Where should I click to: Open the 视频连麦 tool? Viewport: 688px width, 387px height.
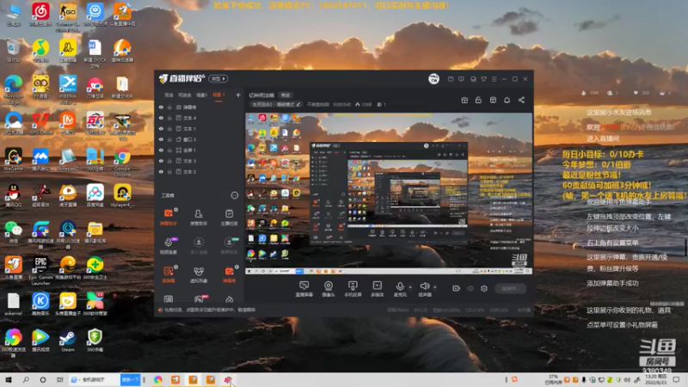tap(168, 246)
